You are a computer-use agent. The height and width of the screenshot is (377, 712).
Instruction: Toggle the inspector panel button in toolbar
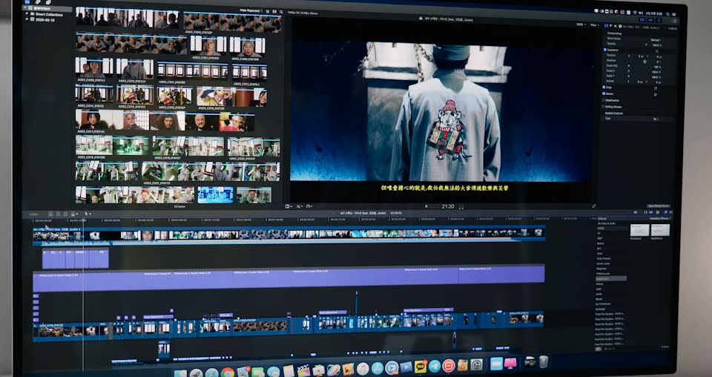[x=659, y=20]
